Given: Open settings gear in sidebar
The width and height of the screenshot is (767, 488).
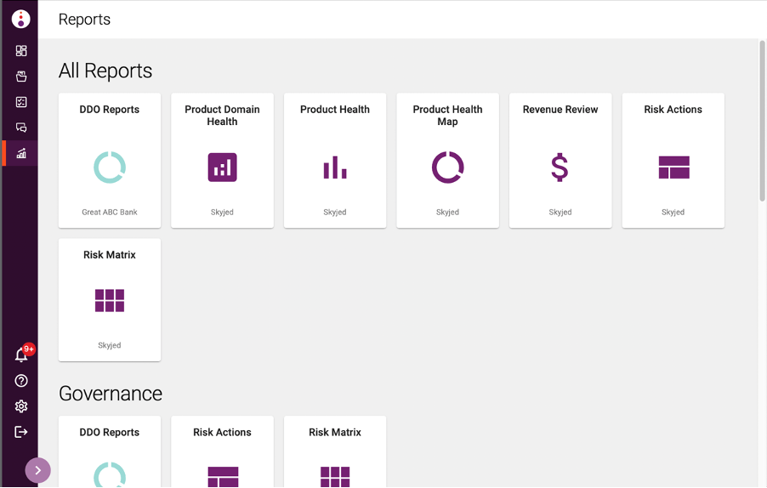Looking at the screenshot, I should pyautogui.click(x=21, y=406).
